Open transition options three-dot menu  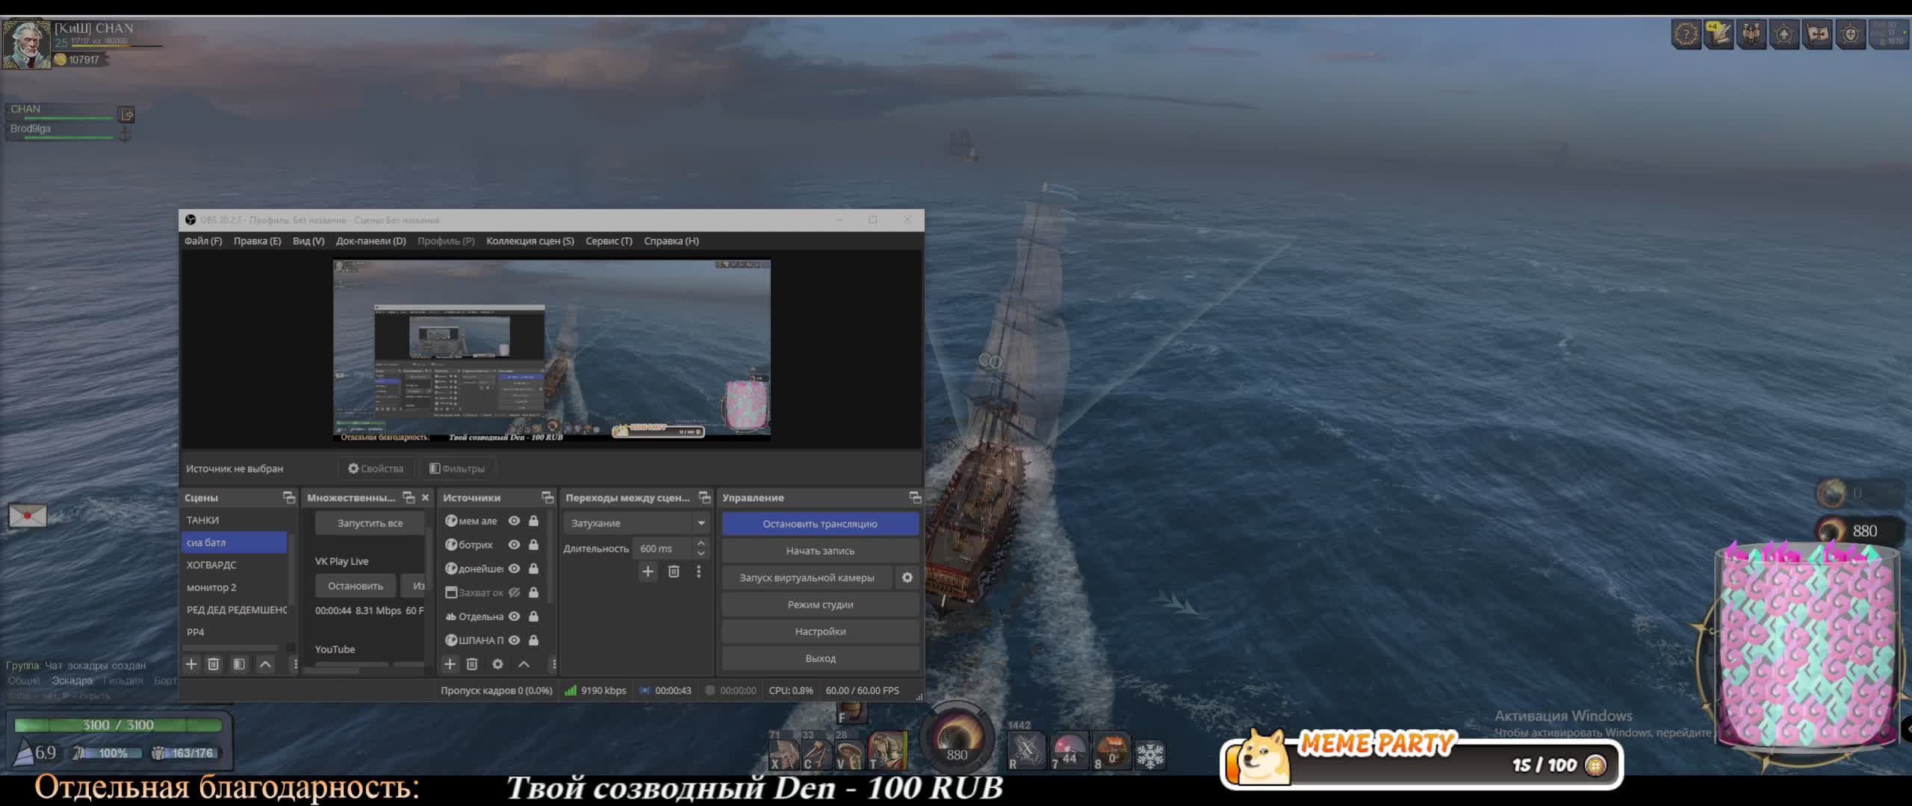[698, 572]
